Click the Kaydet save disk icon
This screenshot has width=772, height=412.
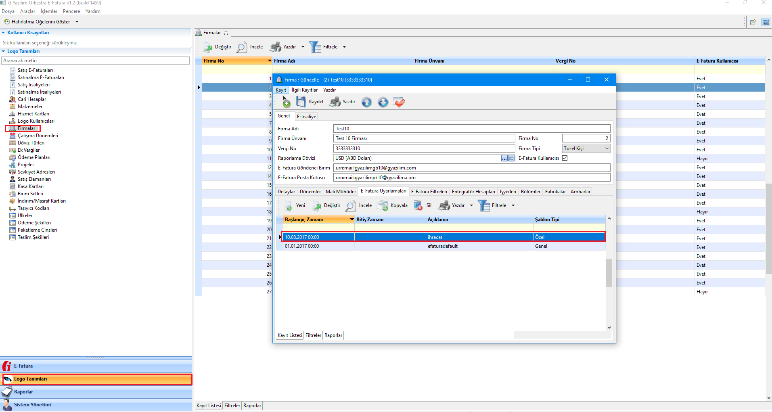(x=301, y=102)
